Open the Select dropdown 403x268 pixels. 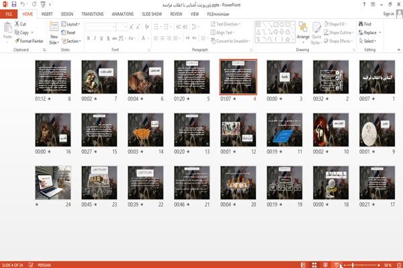click(368, 41)
